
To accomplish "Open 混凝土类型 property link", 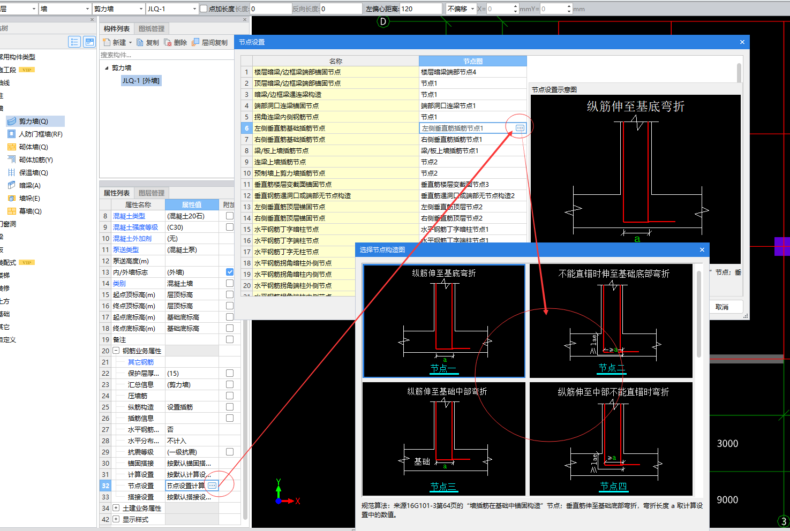I will coord(129,216).
